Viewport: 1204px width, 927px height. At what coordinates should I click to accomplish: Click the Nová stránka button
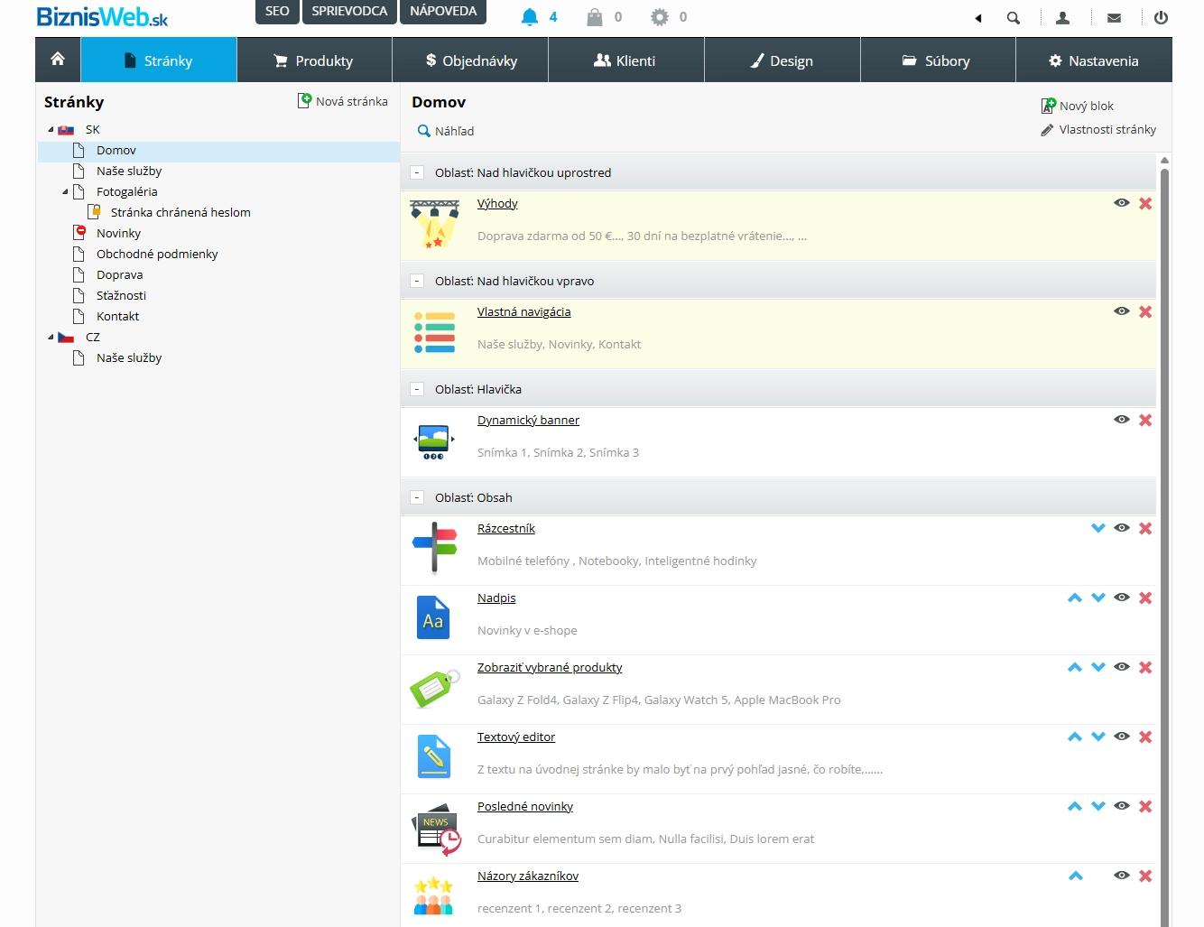pos(343,101)
